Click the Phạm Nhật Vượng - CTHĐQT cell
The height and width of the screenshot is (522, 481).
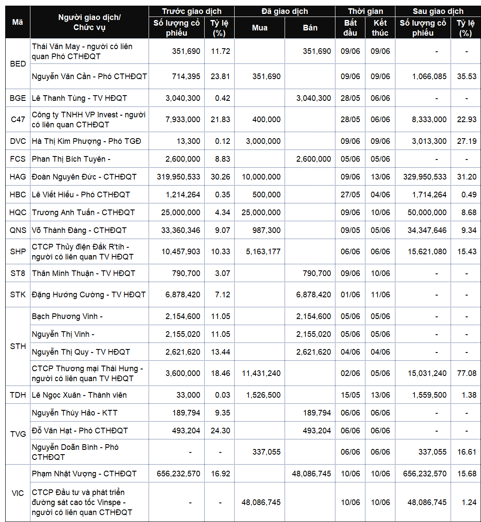point(84,473)
